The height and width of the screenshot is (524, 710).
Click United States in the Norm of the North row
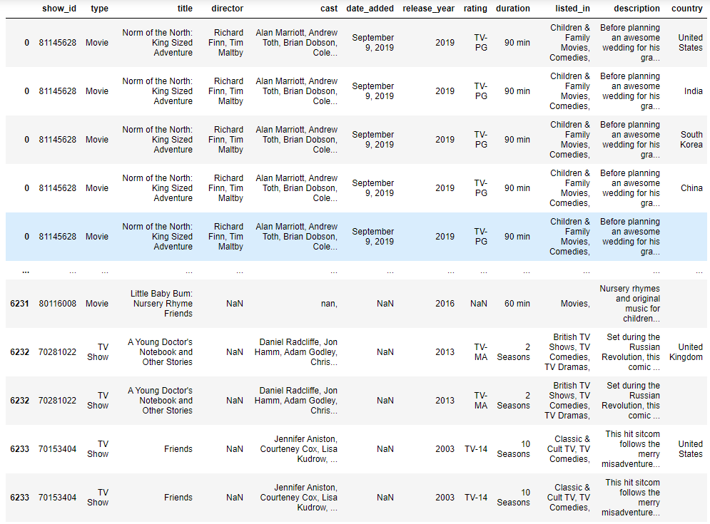coord(691,43)
